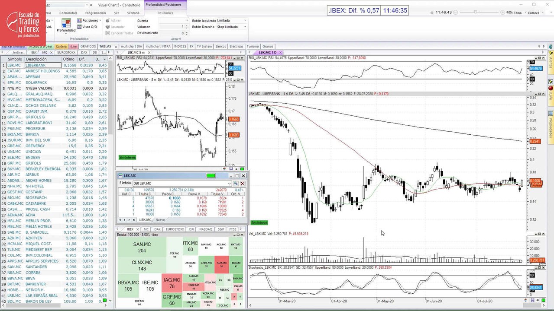Open the Eléctricas tab
Image resolution: width=554 pixels, height=311 pixels.
click(x=236, y=46)
